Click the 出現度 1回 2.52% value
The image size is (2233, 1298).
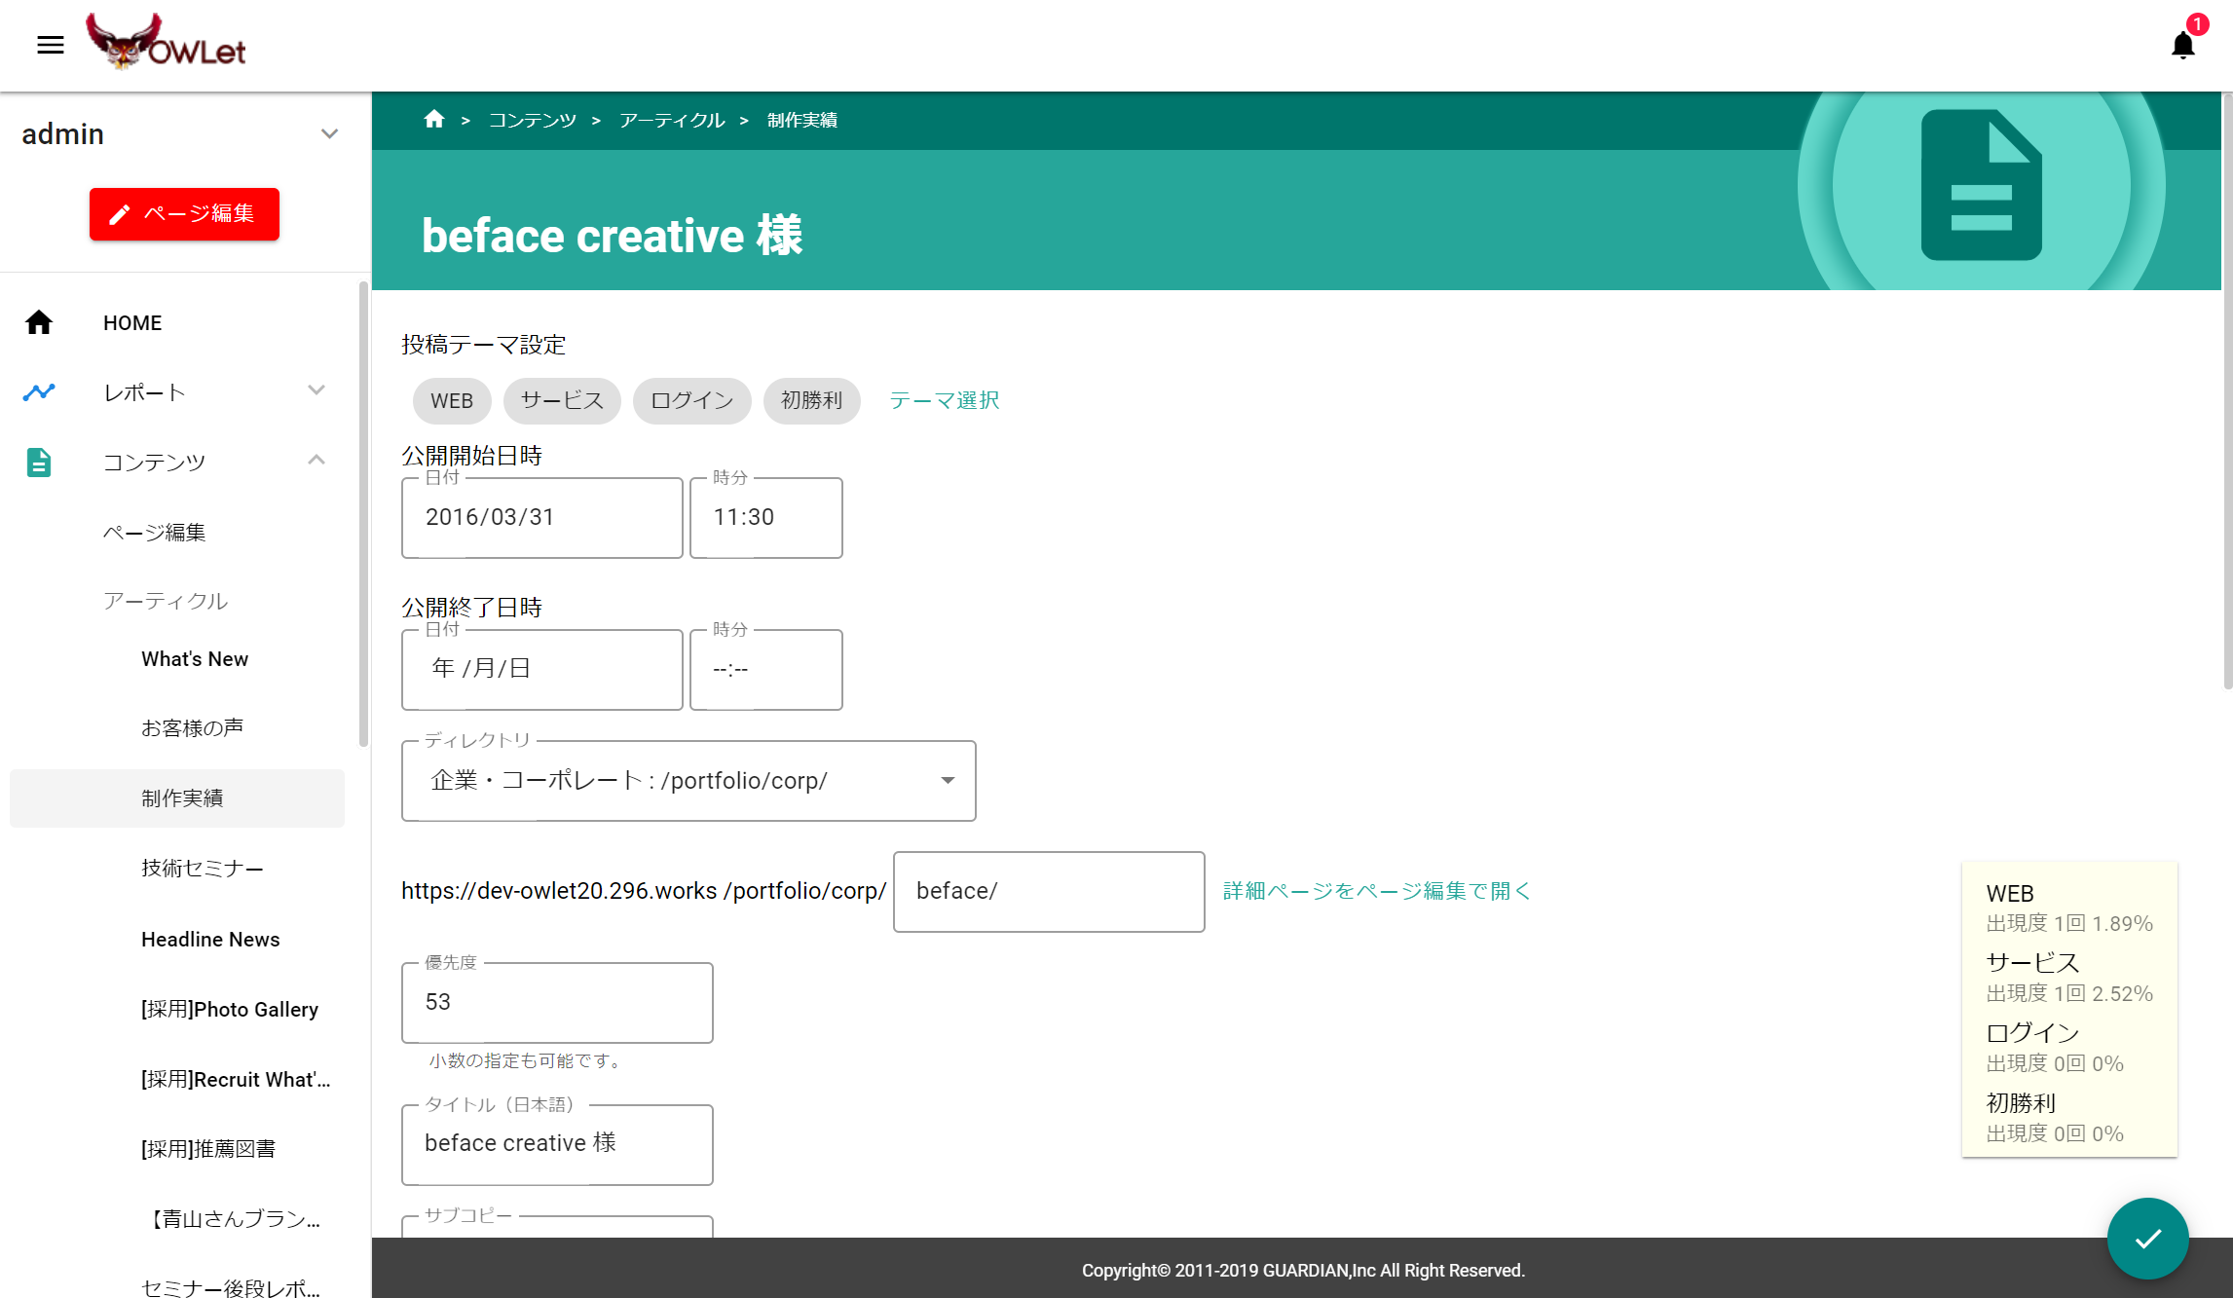click(2069, 994)
